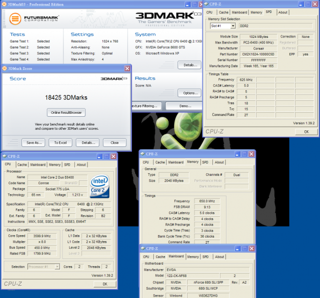Open System Details button in 3DMark03
The height and width of the screenshot is (298, 320).
190,65
